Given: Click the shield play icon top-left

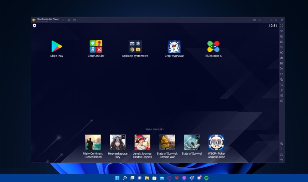Looking at the screenshot, I should pyautogui.click(x=34, y=26).
